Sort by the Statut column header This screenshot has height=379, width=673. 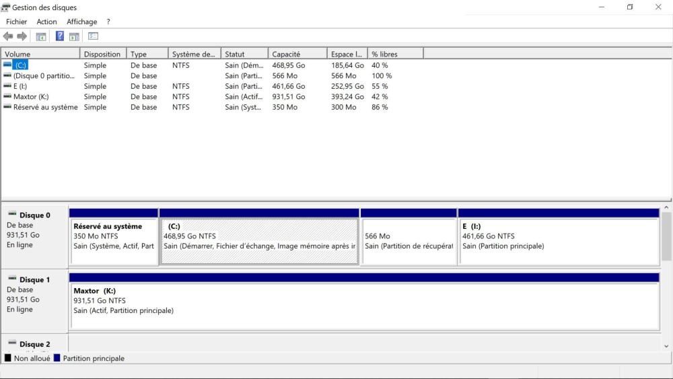tap(244, 54)
